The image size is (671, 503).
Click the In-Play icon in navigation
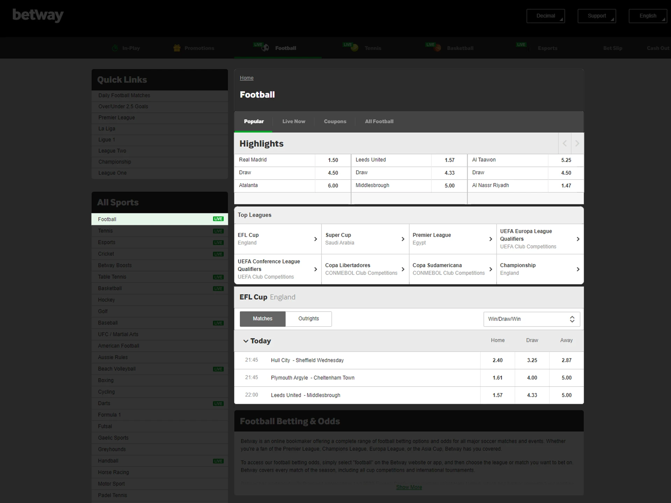click(x=115, y=48)
